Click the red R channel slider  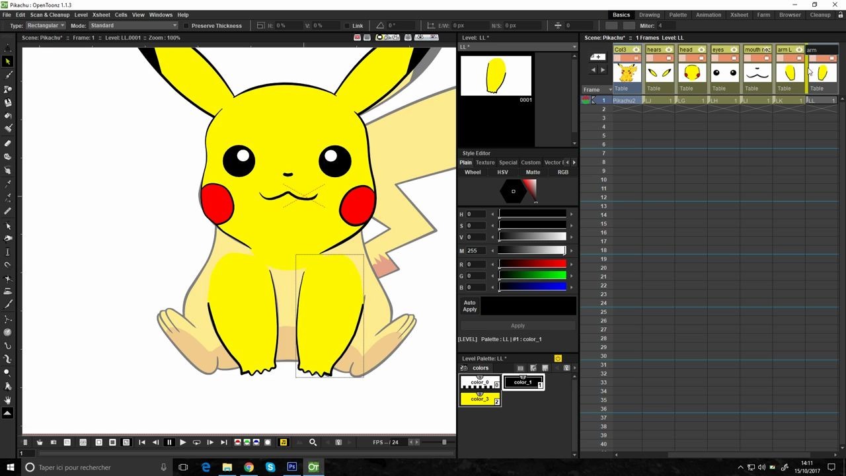click(533, 264)
